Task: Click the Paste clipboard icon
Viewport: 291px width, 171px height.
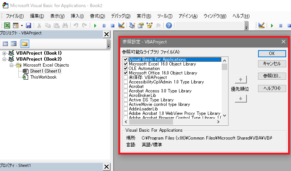Action: coord(57,25)
